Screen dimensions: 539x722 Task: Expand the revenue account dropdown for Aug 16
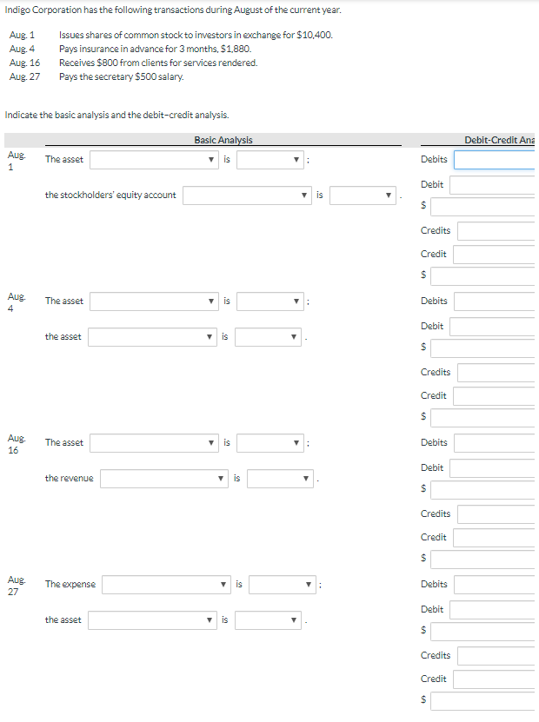[163, 478]
